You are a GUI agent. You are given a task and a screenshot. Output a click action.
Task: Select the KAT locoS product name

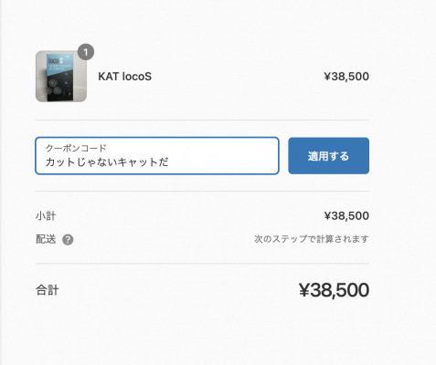click(124, 77)
